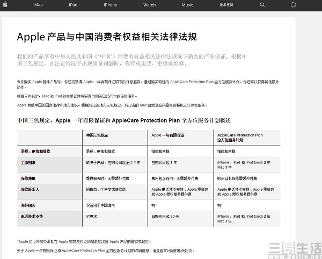
Task: Open the 技术支持 navigation item
Action: point(226,5)
